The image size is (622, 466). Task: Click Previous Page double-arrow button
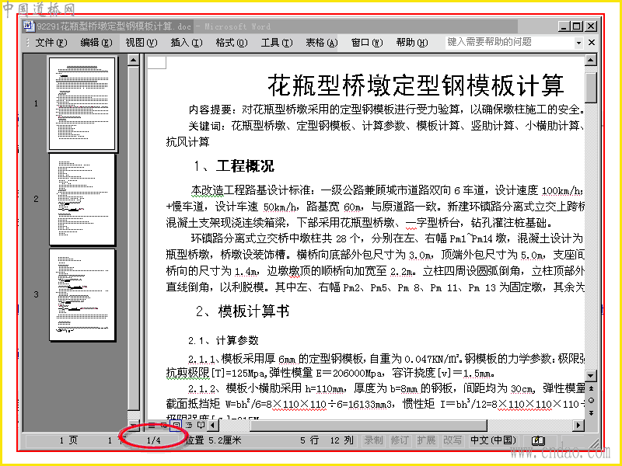tap(591, 388)
